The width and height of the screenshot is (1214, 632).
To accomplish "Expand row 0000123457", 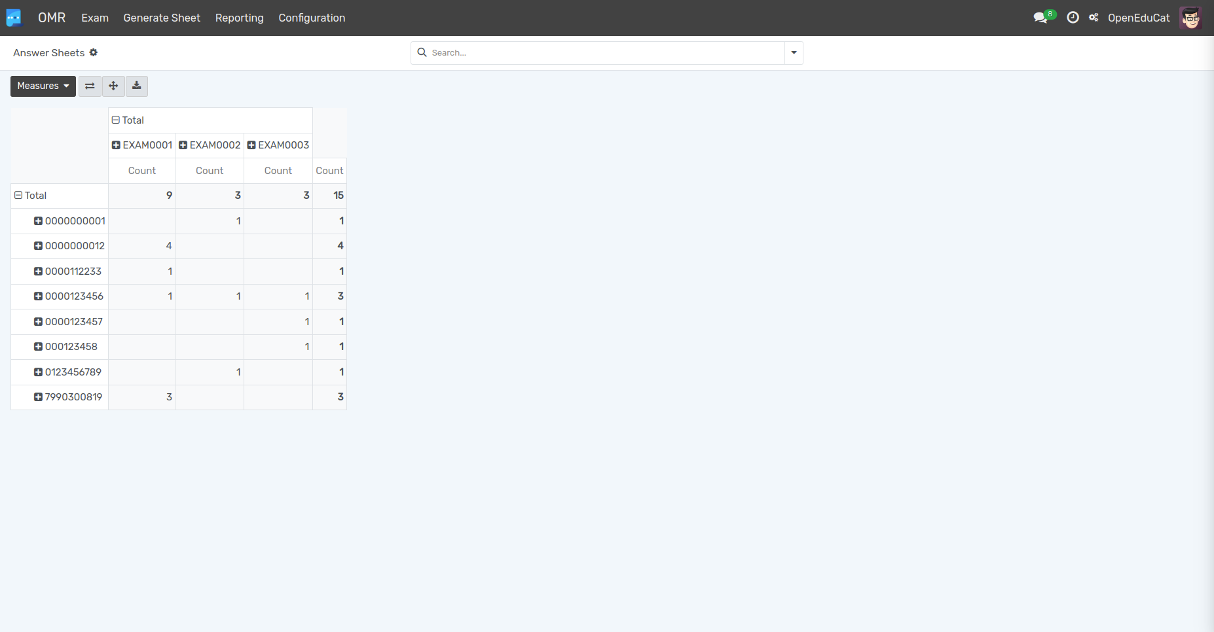I will click(68, 322).
